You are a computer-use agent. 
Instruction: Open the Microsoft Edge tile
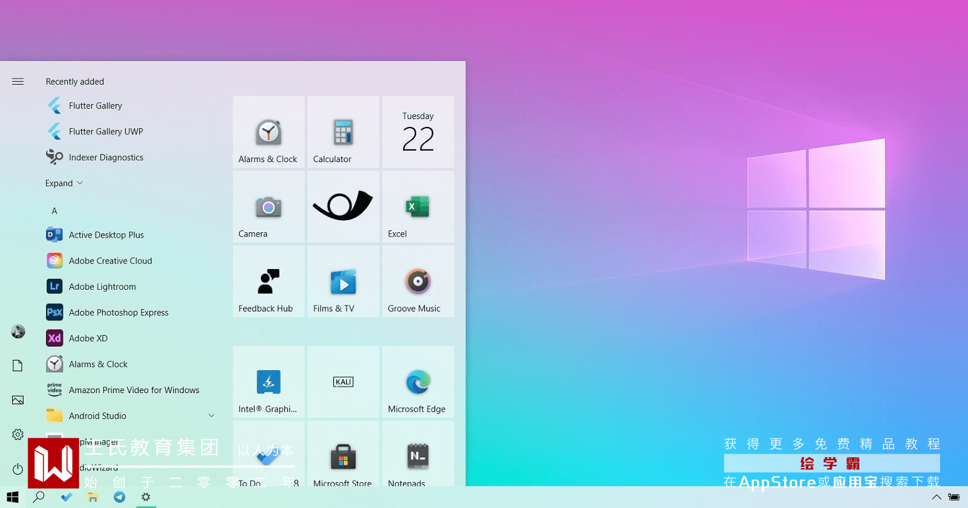pyautogui.click(x=418, y=382)
